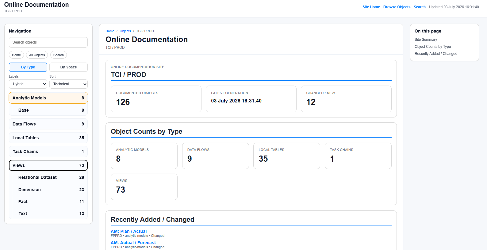This screenshot has width=487, height=250.
Task: Jump to Recently Added / Changed section
Action: [x=436, y=54]
